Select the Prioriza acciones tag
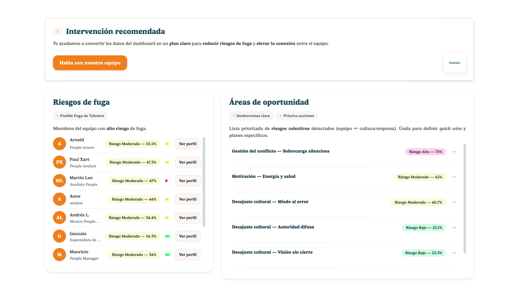This screenshot has height=291, width=519. tap(297, 116)
